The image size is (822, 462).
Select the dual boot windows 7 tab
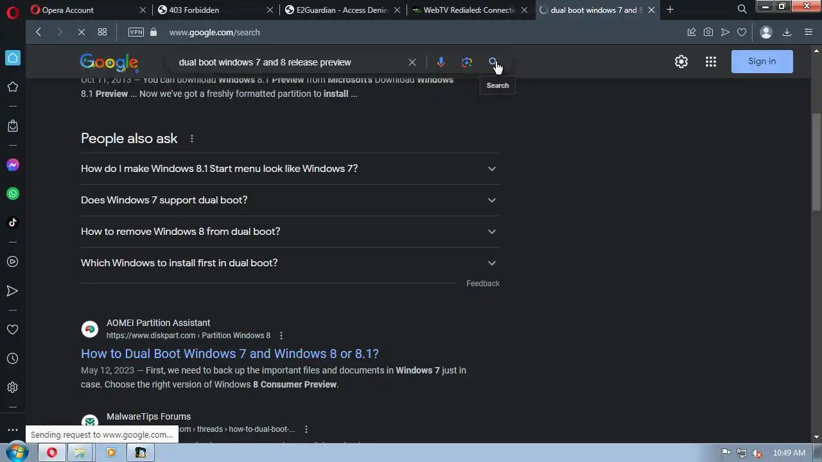[x=598, y=10]
